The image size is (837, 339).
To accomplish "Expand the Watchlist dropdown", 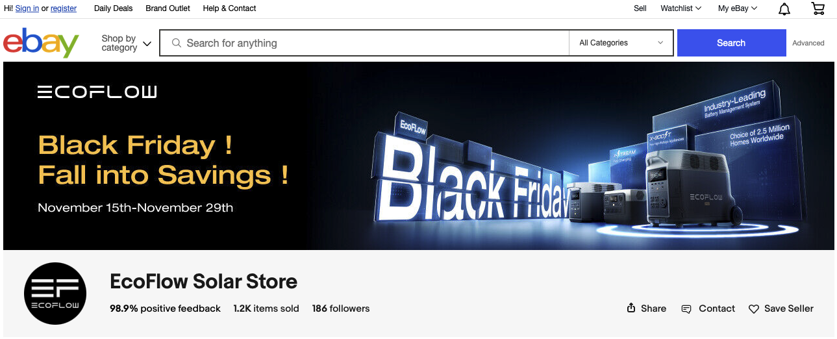I will coord(681,8).
